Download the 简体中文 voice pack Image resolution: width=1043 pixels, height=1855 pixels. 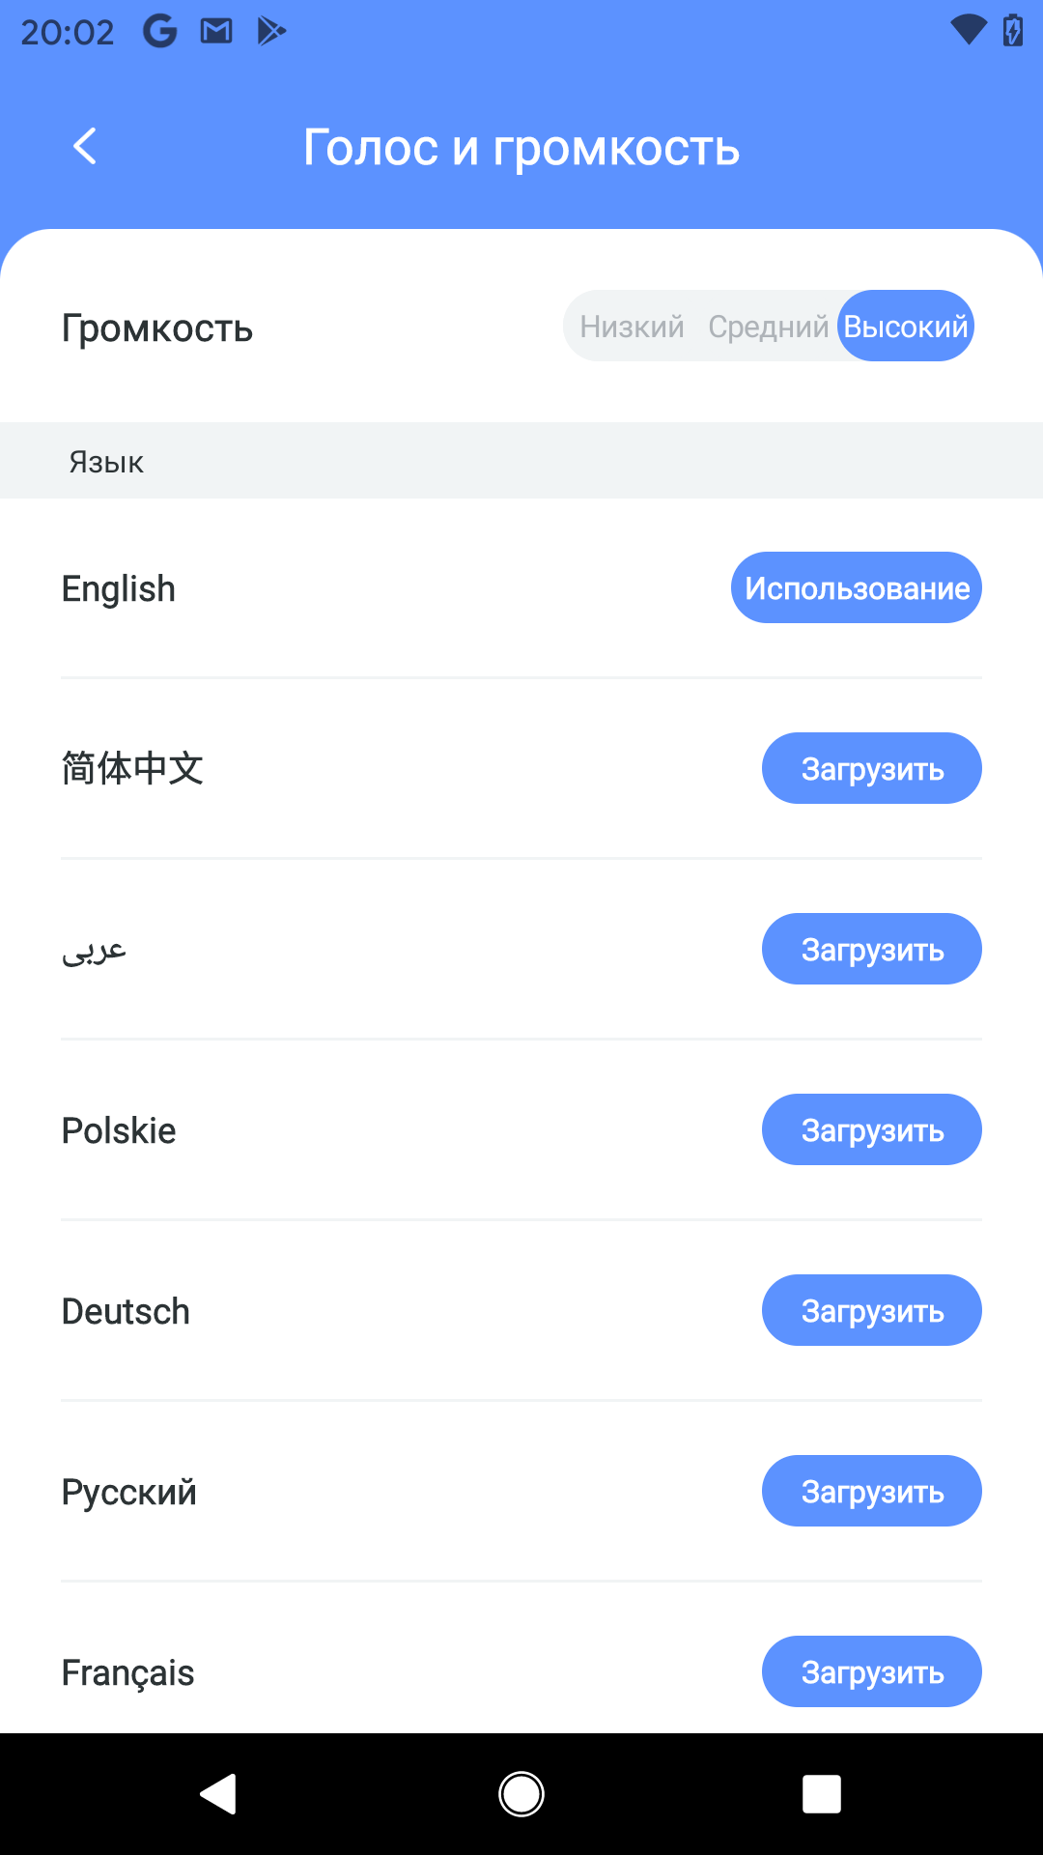(x=872, y=769)
